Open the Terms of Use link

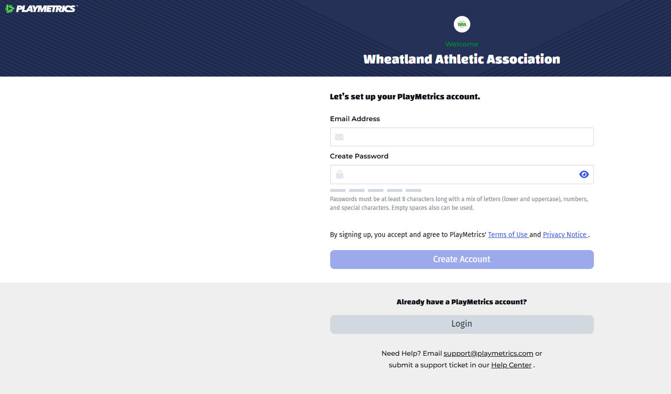(x=508, y=235)
